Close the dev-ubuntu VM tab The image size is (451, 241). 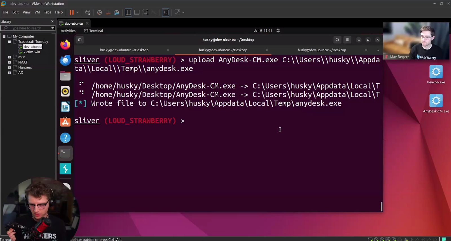(x=87, y=23)
